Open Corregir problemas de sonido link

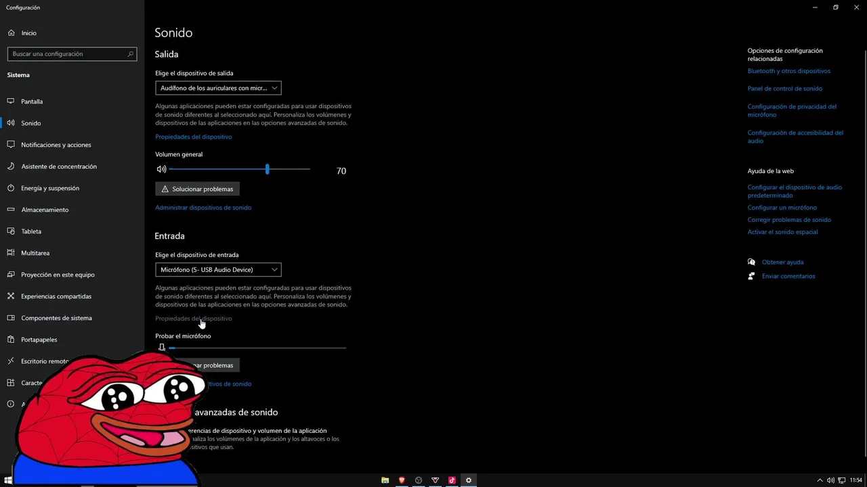[789, 220]
